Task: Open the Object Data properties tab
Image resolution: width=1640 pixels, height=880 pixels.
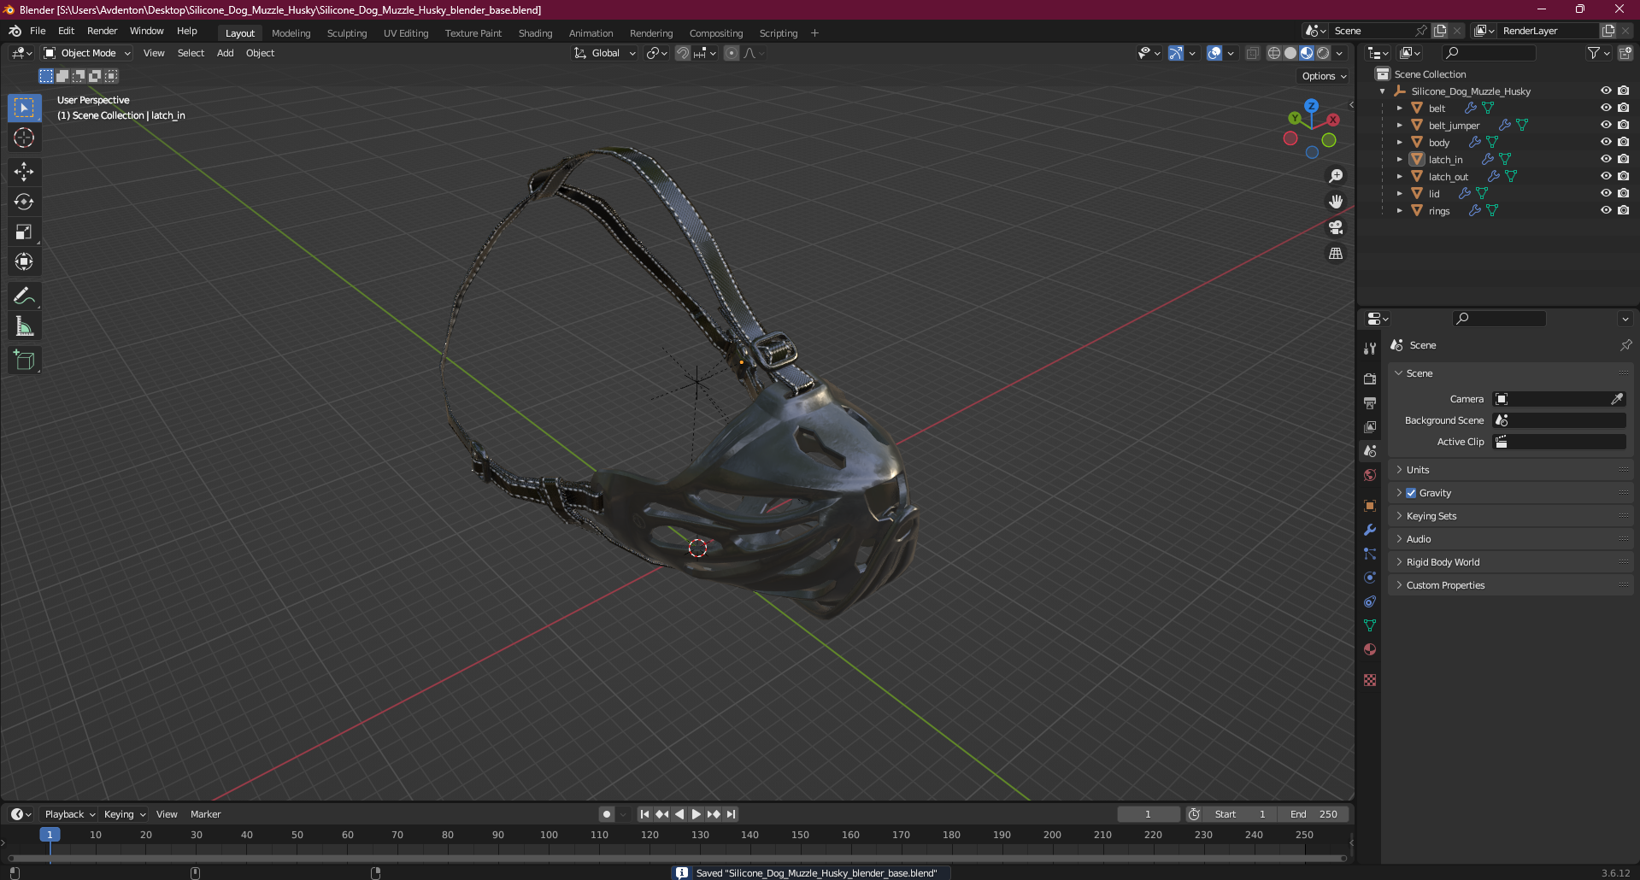Action: tap(1370, 625)
